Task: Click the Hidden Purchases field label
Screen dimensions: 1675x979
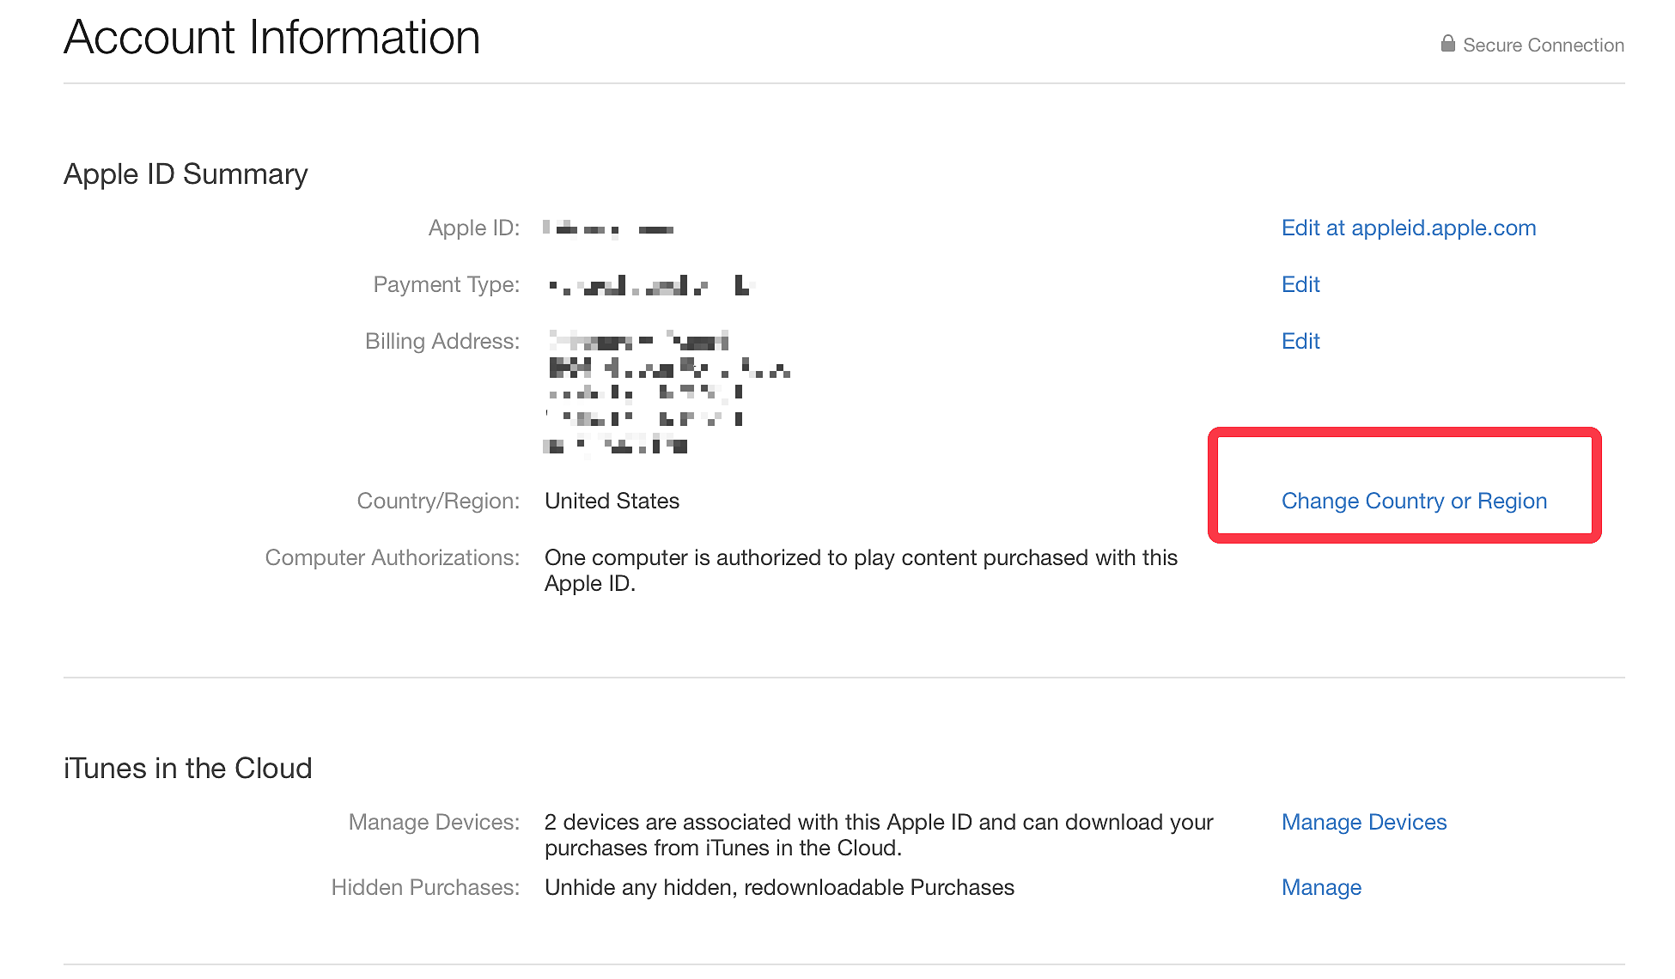Action: tap(425, 887)
